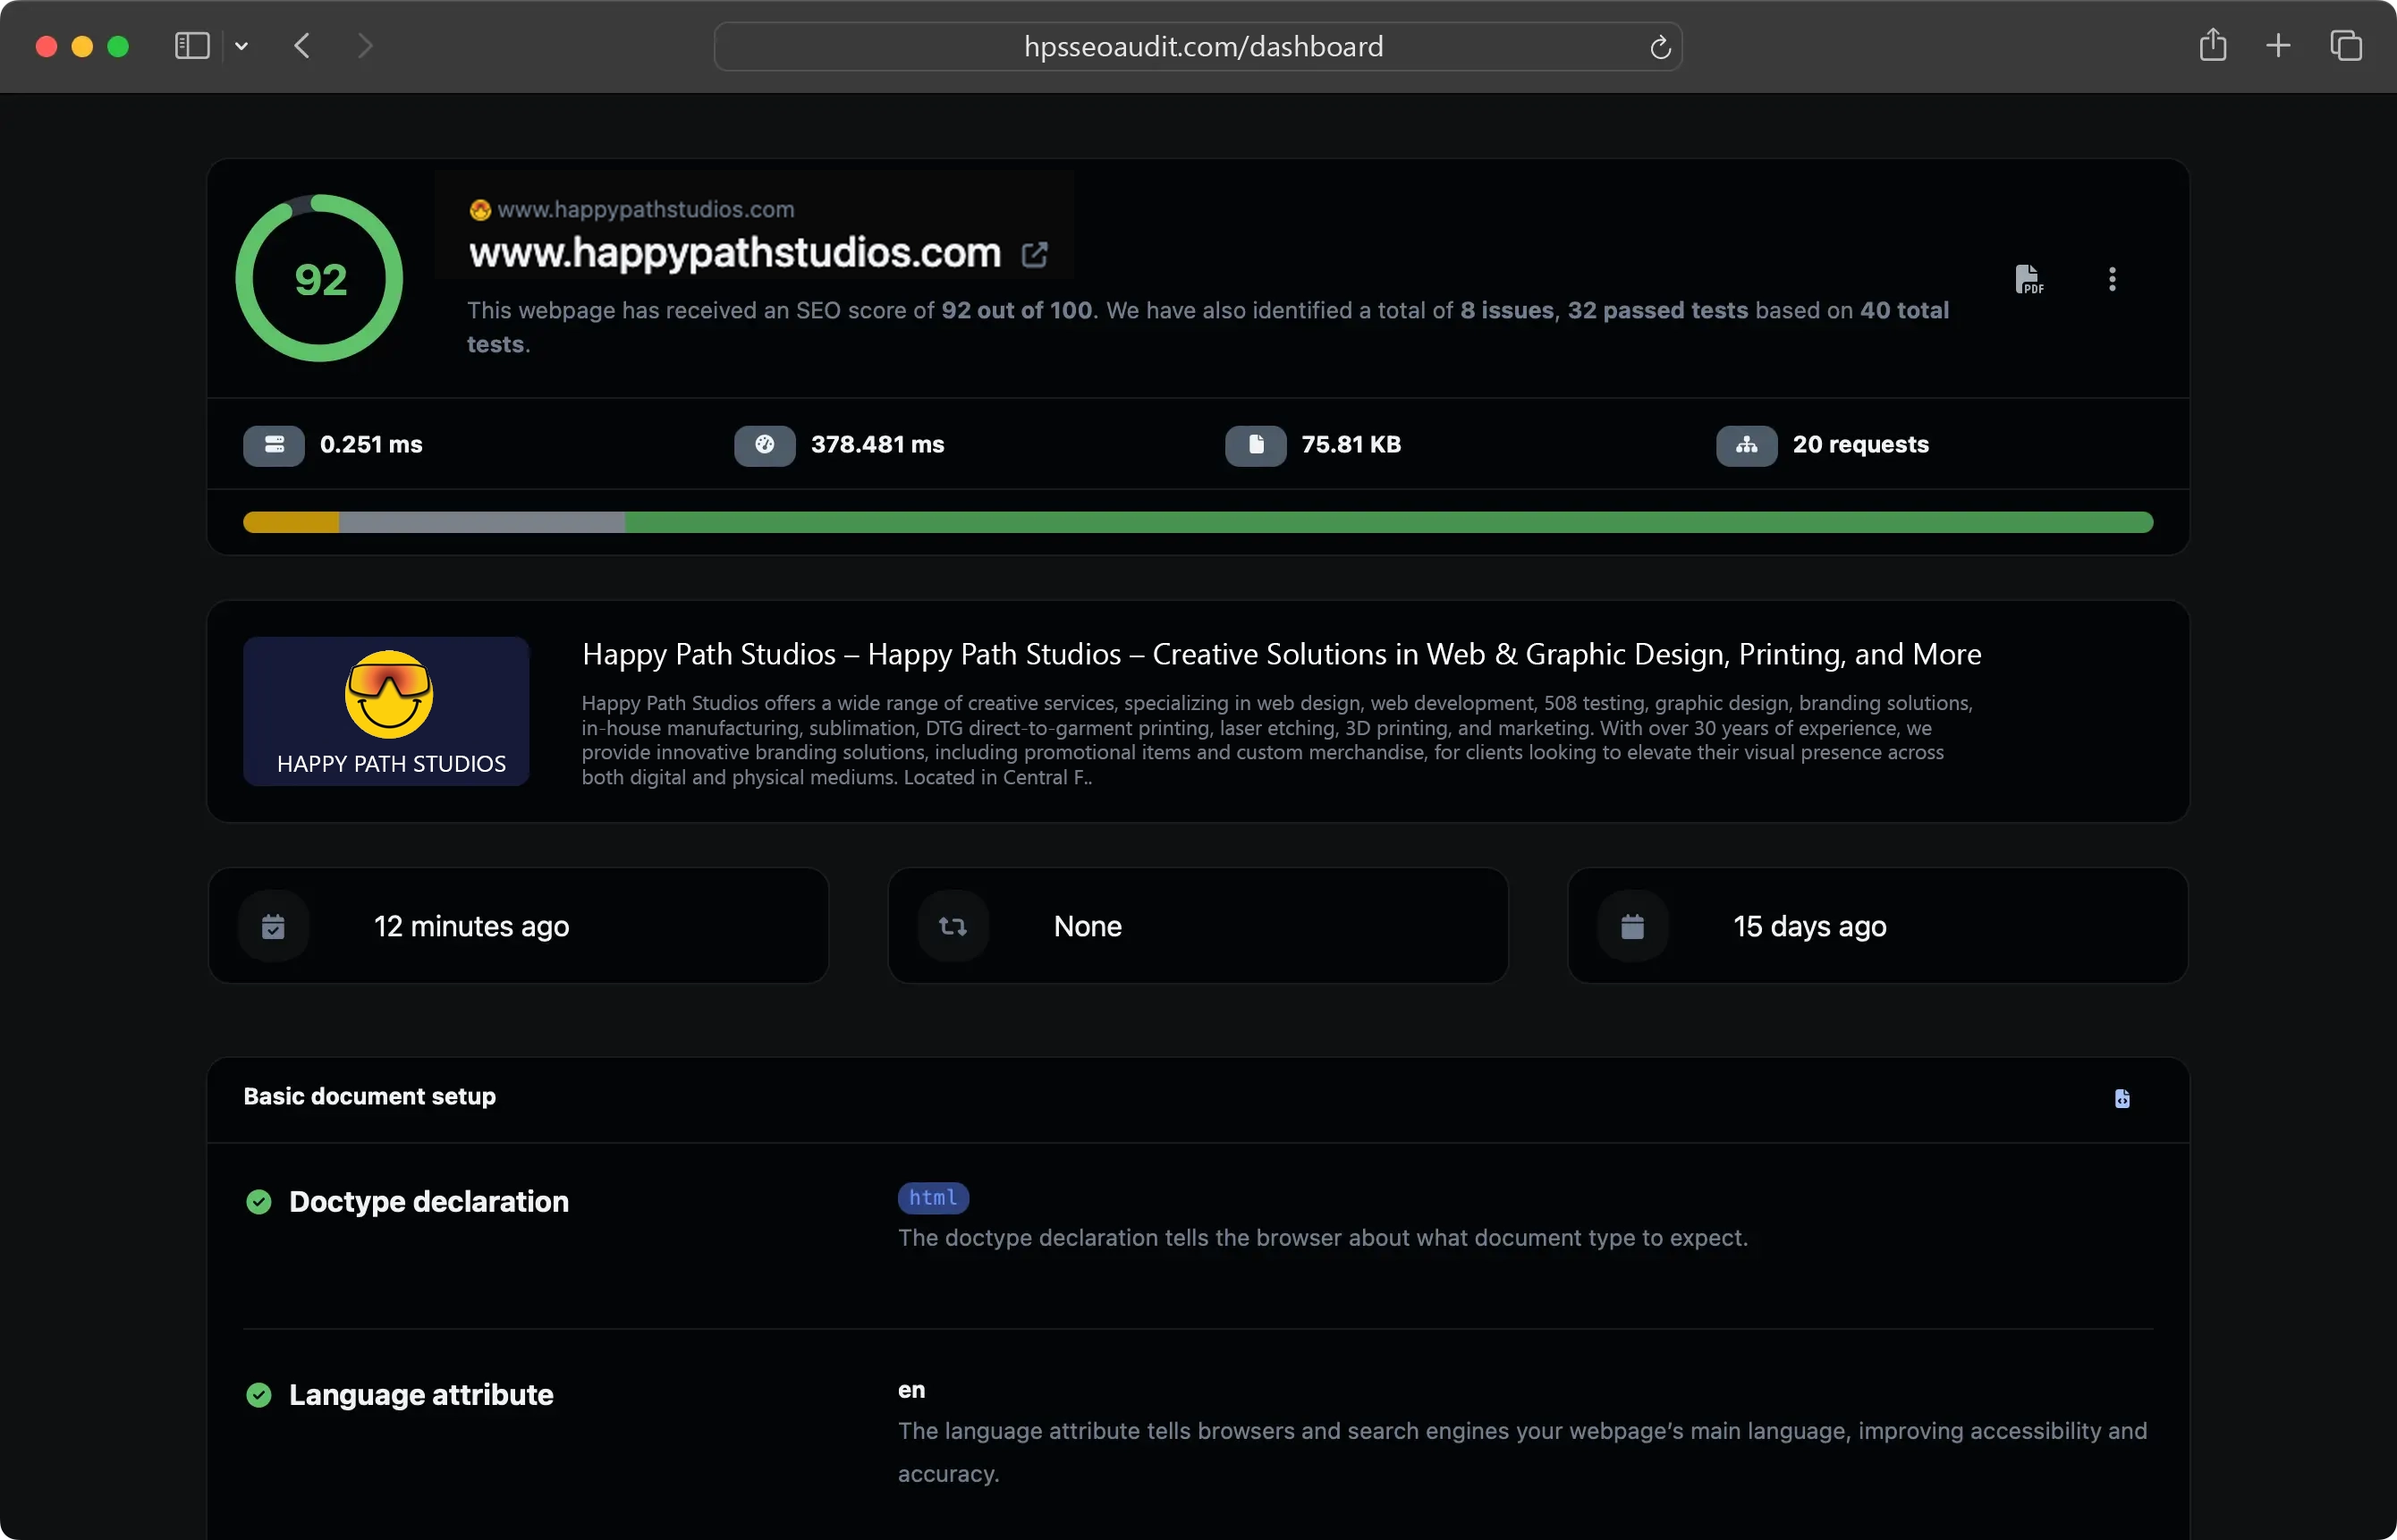The image size is (2397, 1540).
Task: Click the 20 requests value
Action: point(1860,445)
